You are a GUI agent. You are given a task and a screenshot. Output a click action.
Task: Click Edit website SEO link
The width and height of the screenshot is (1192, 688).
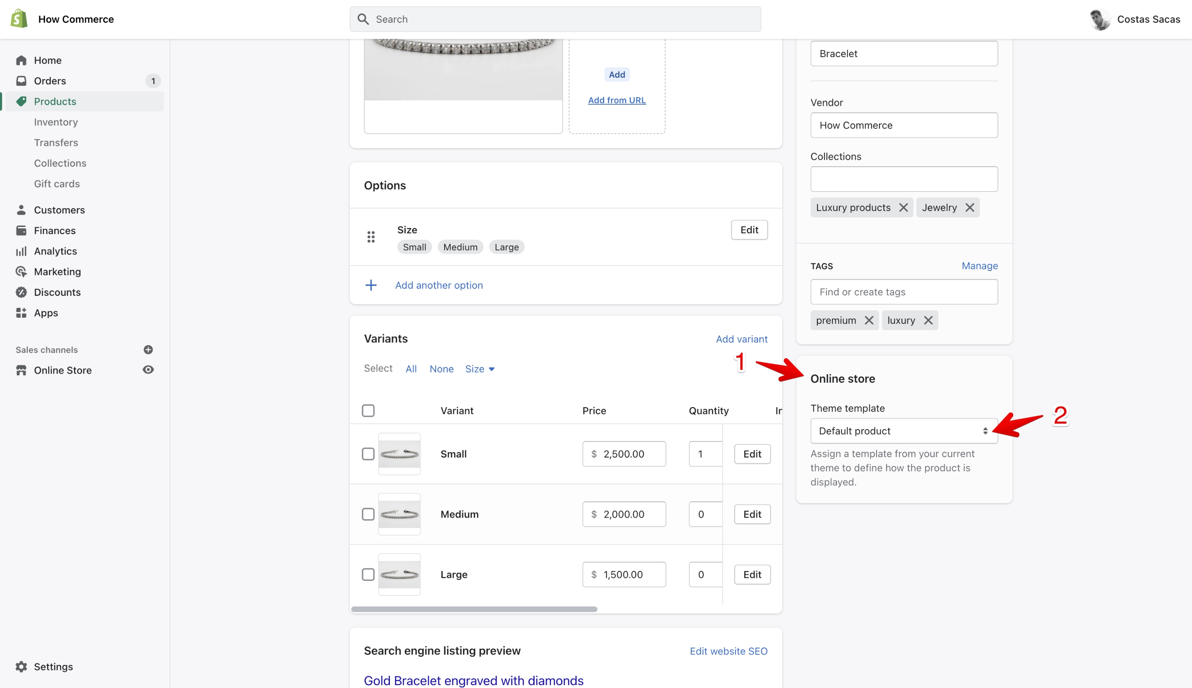[x=728, y=651]
